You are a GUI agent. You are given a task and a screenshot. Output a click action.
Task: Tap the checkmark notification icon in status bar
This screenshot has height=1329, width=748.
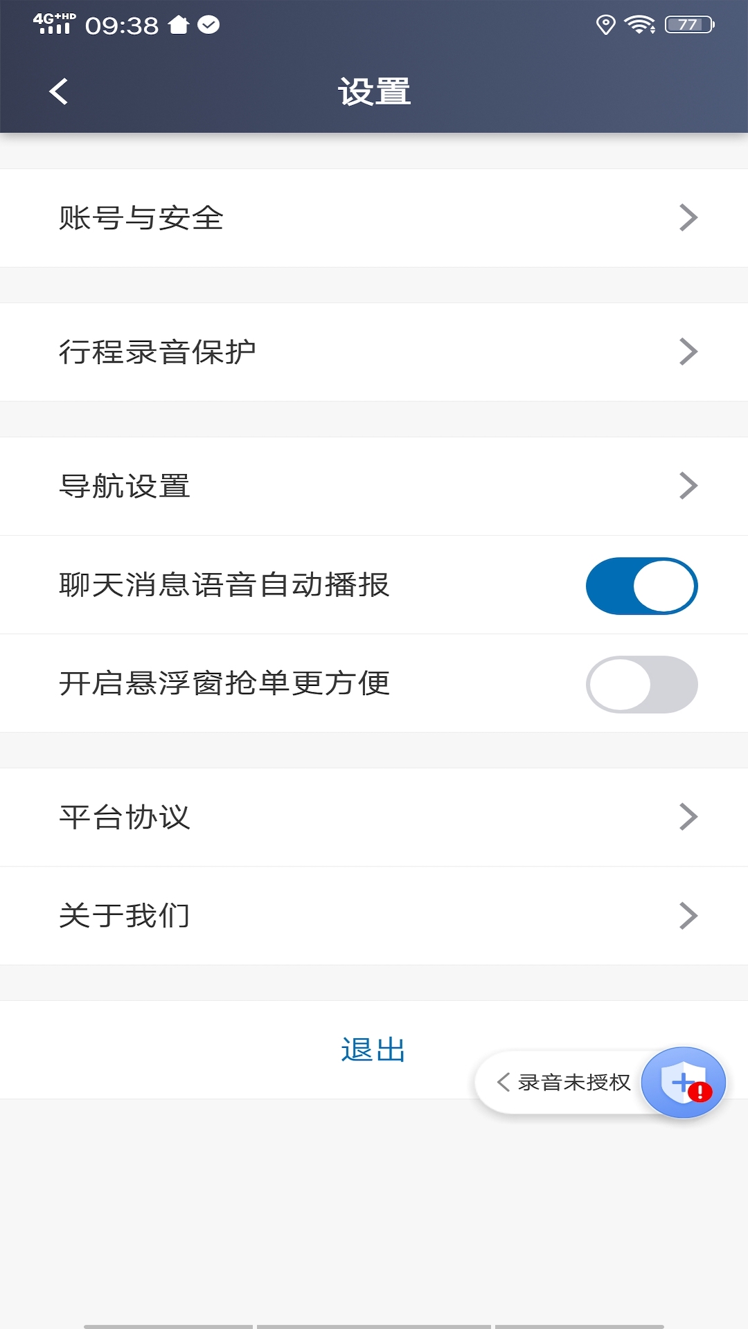(x=208, y=26)
